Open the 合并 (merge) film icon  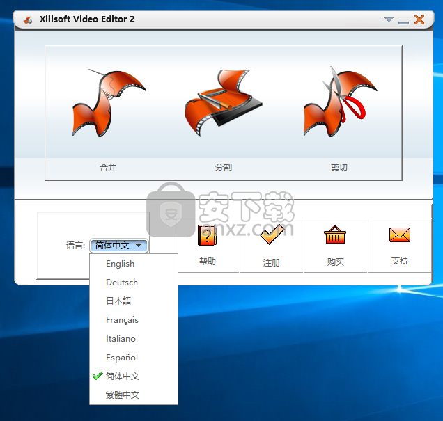pos(109,104)
